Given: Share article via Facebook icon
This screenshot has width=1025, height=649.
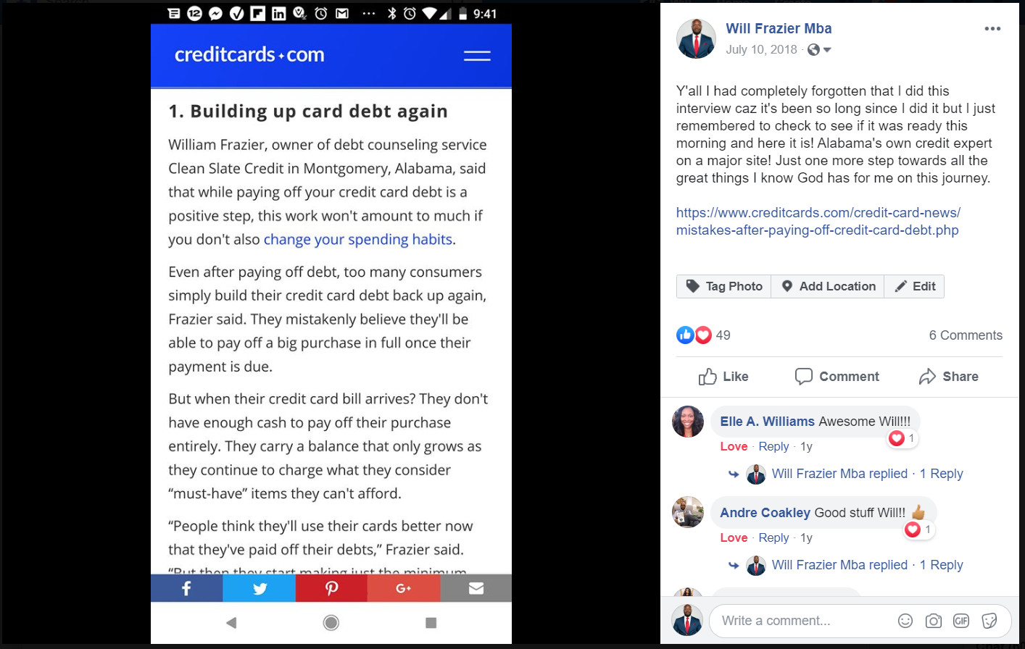Looking at the screenshot, I should pos(186,588).
